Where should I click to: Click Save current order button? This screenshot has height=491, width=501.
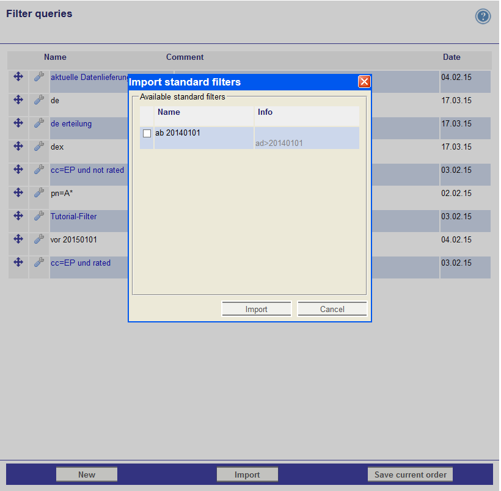(410, 475)
